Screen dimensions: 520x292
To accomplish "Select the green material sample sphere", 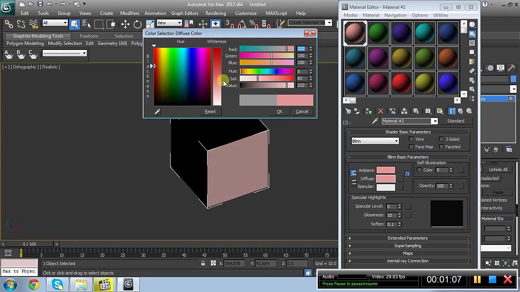I will click(x=378, y=33).
